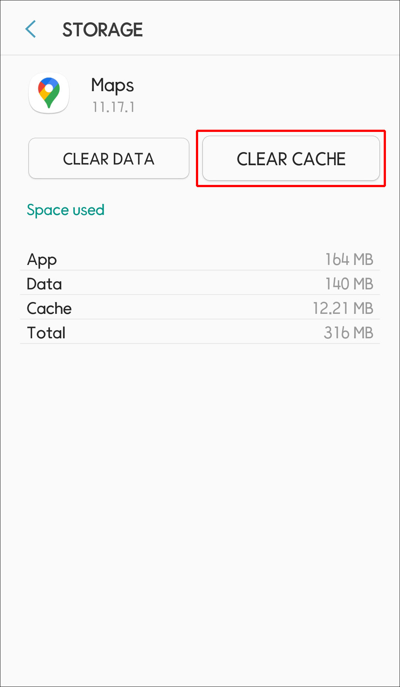Click the STORAGE page title
This screenshot has width=400, height=687.
pos(102,30)
